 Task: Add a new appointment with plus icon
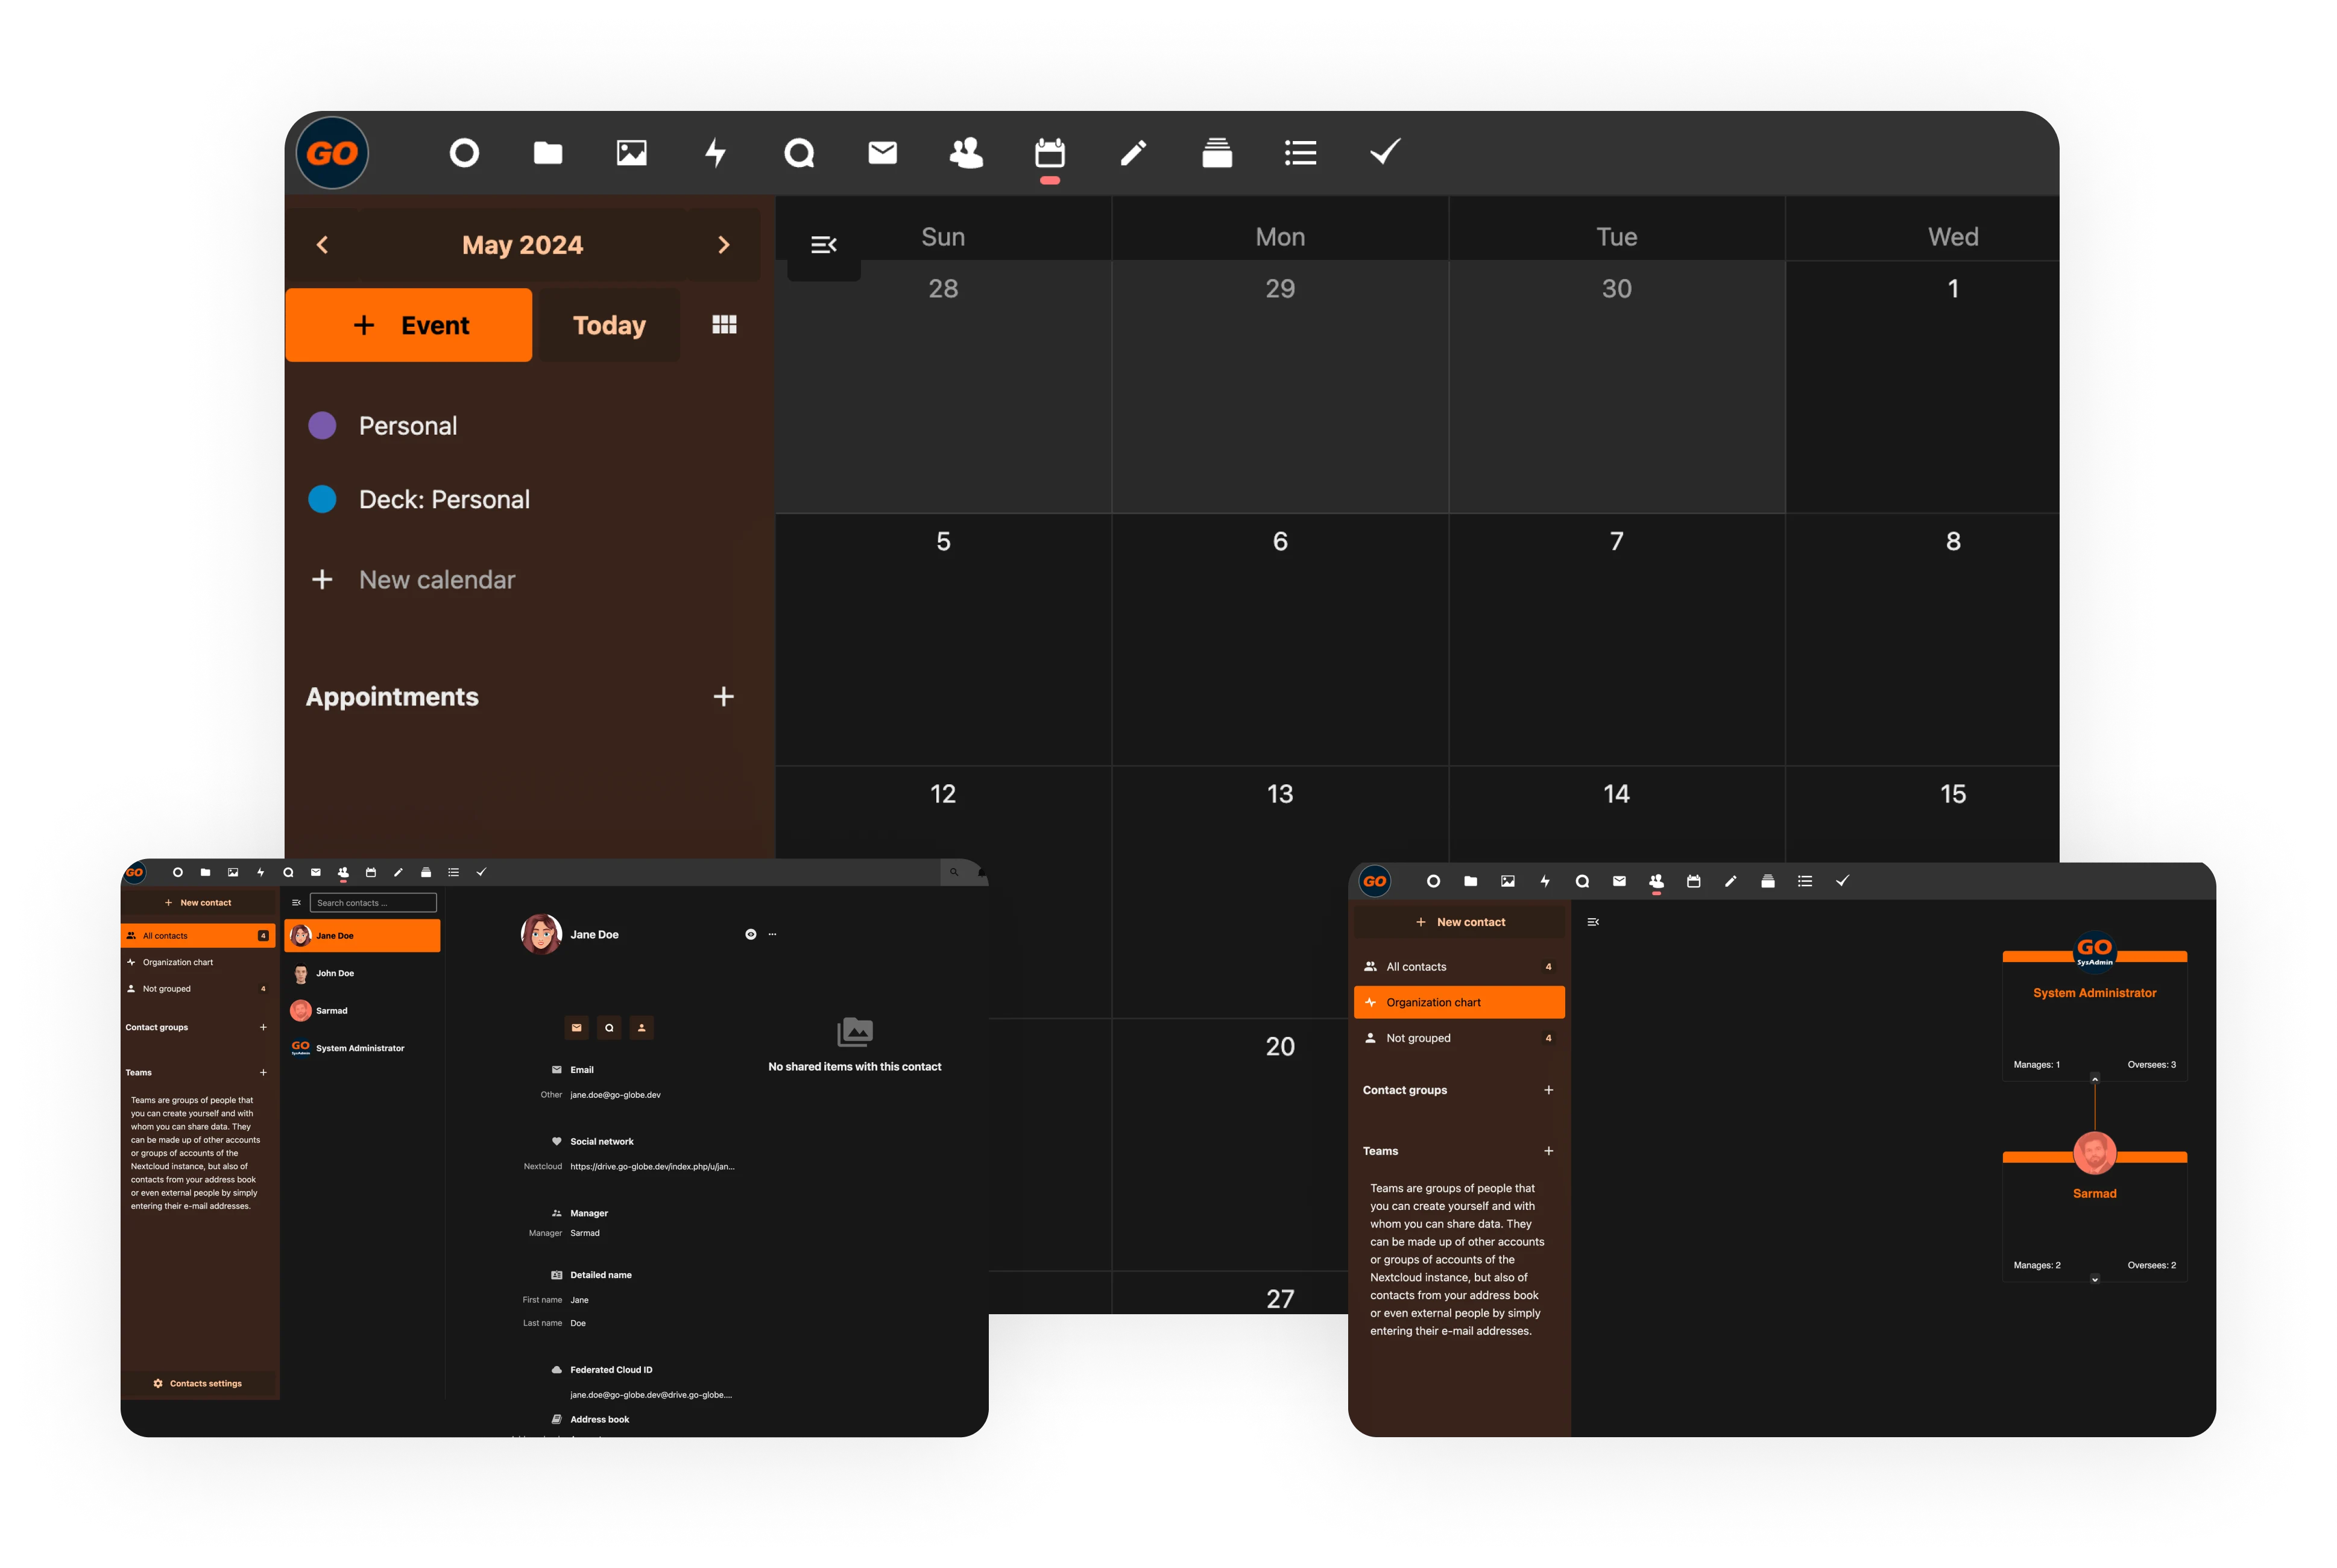coord(724,697)
